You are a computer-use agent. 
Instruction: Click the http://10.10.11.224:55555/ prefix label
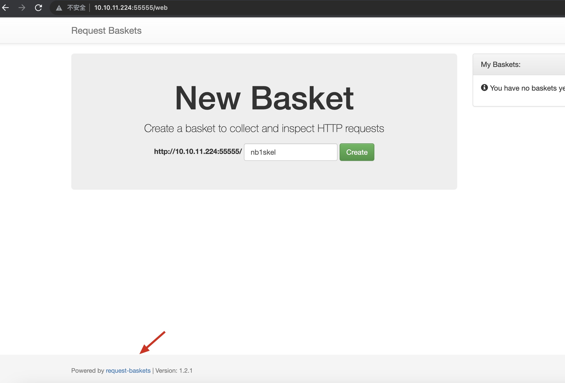coord(198,152)
